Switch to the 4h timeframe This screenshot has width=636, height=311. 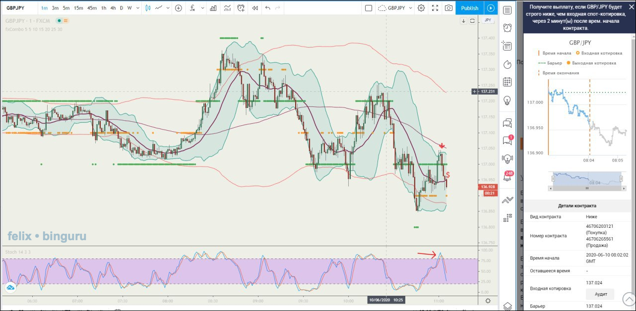point(113,8)
